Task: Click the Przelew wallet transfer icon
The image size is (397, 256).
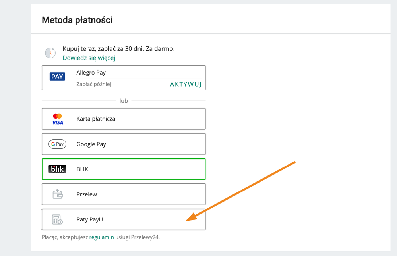Action: point(58,194)
